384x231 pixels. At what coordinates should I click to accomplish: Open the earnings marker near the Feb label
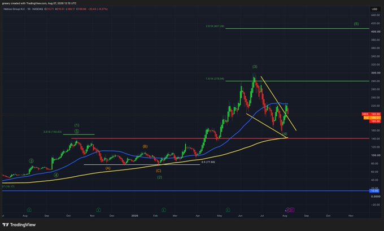(x=164, y=210)
